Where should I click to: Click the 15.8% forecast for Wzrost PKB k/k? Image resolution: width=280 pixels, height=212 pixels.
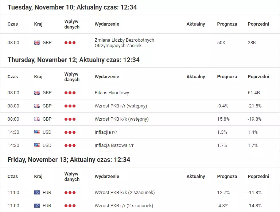(223, 119)
